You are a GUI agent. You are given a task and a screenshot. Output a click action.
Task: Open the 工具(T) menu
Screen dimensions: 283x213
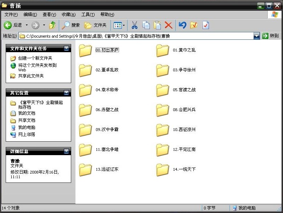(x=88, y=15)
